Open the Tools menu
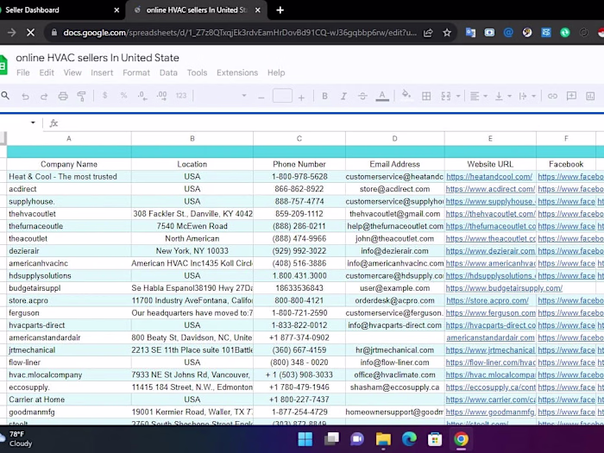 coord(197,72)
